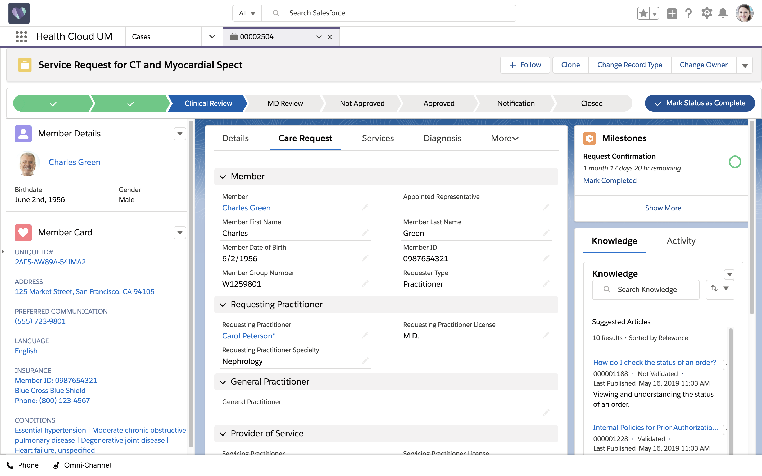Click the Salesforce heart logo
The image size is (762, 476).
click(19, 13)
